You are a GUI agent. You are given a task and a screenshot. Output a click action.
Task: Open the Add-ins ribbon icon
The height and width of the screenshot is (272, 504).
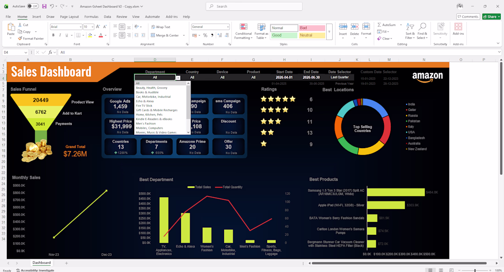458,27
